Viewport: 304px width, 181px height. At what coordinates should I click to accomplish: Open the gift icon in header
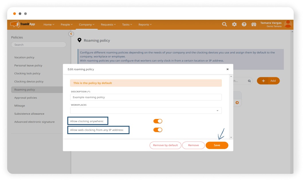click(x=254, y=24)
